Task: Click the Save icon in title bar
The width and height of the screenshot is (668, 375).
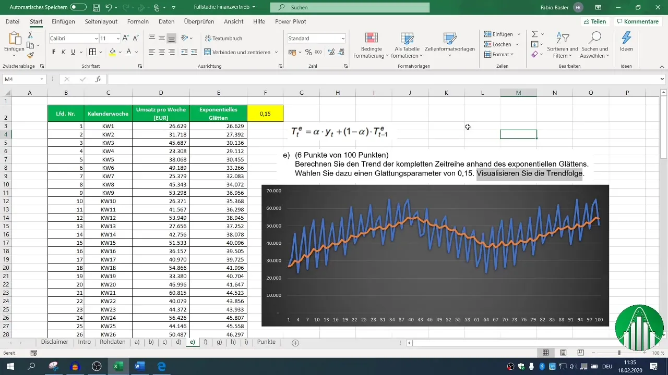Action: [x=96, y=8]
